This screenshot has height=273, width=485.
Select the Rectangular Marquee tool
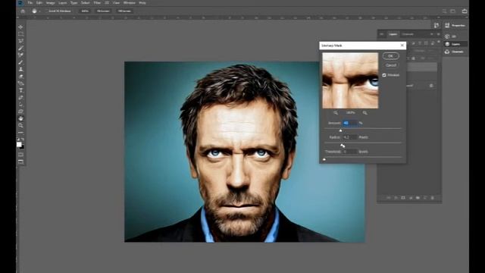click(x=20, y=34)
